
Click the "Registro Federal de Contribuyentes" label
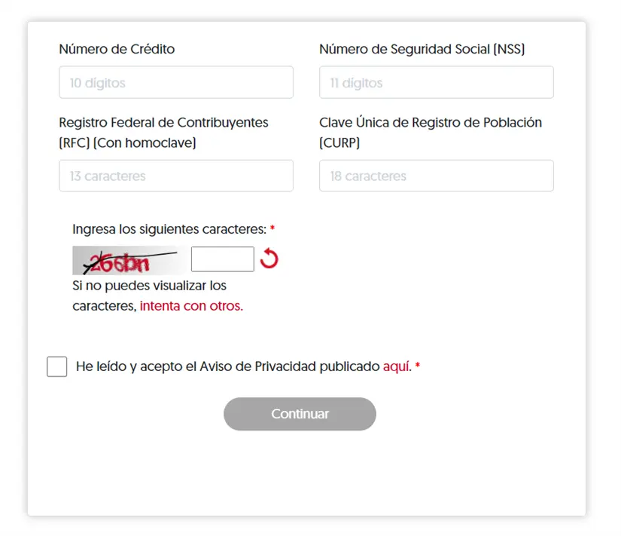[163, 122]
